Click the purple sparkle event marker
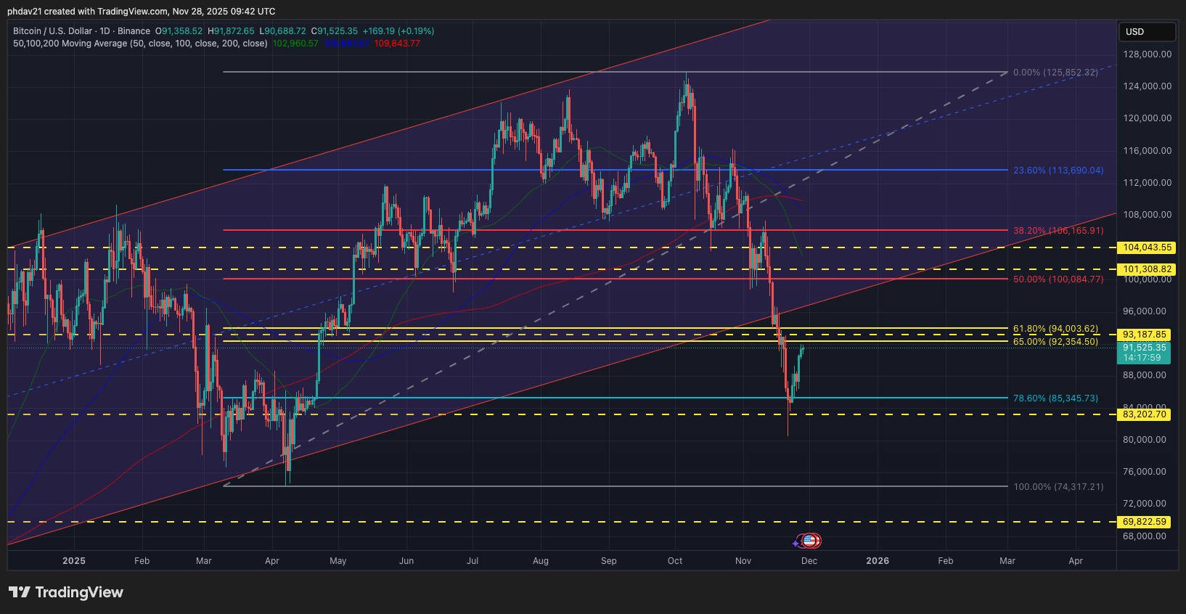 pyautogui.click(x=796, y=543)
